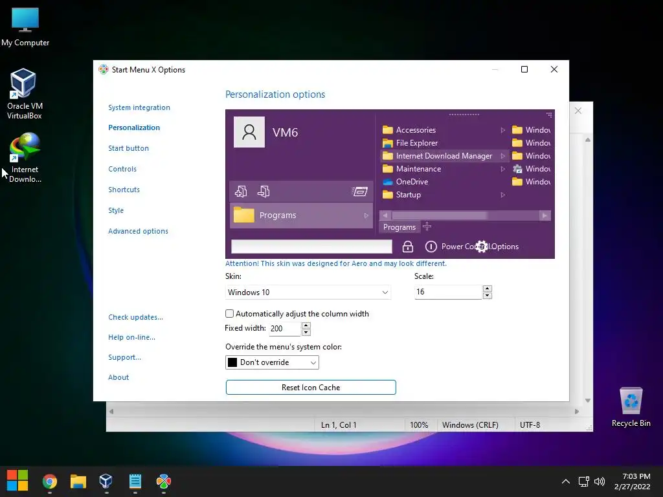
Task: Click the 100% zoom entry in Notepad status bar
Action: [419, 425]
